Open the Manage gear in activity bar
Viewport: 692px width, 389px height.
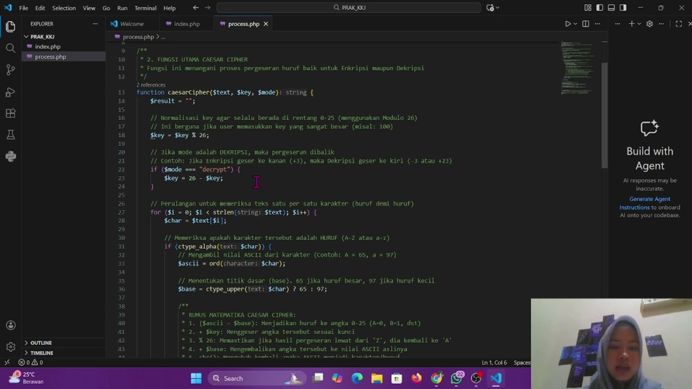[x=10, y=347]
